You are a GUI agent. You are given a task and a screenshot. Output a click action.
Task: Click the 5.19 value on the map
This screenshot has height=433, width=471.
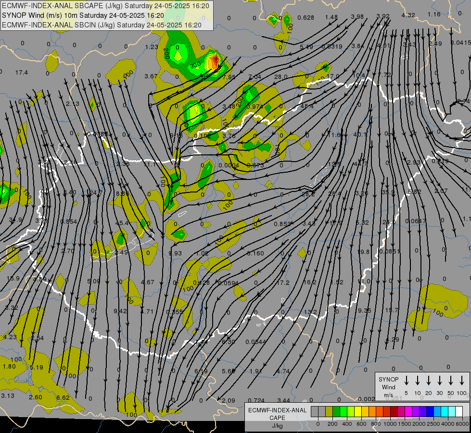pyautogui.click(x=37, y=367)
